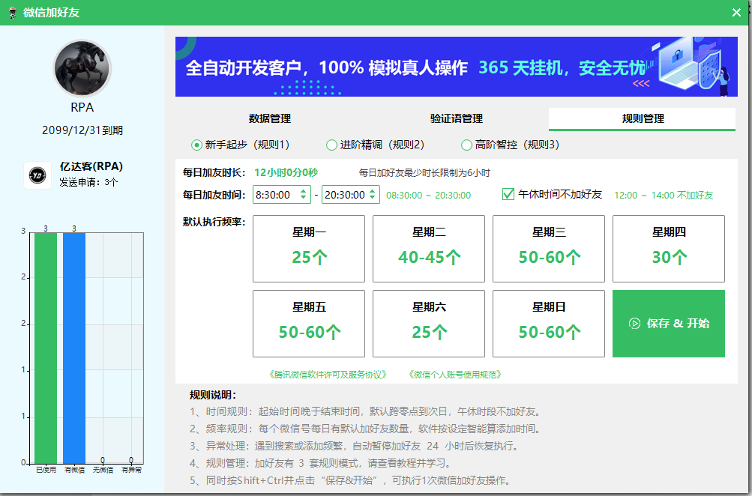Viewport: 752px width, 496px height.
Task: Switch to the 数据管理 tab
Action: pos(269,118)
